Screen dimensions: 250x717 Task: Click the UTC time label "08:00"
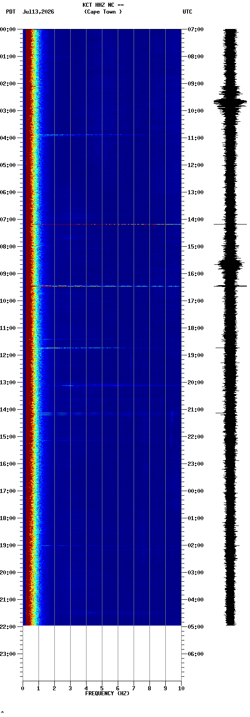(196, 57)
